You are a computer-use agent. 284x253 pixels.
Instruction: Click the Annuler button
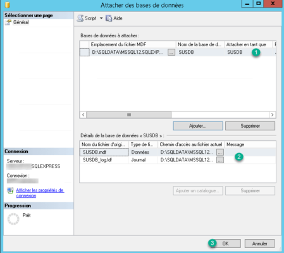coord(259,244)
